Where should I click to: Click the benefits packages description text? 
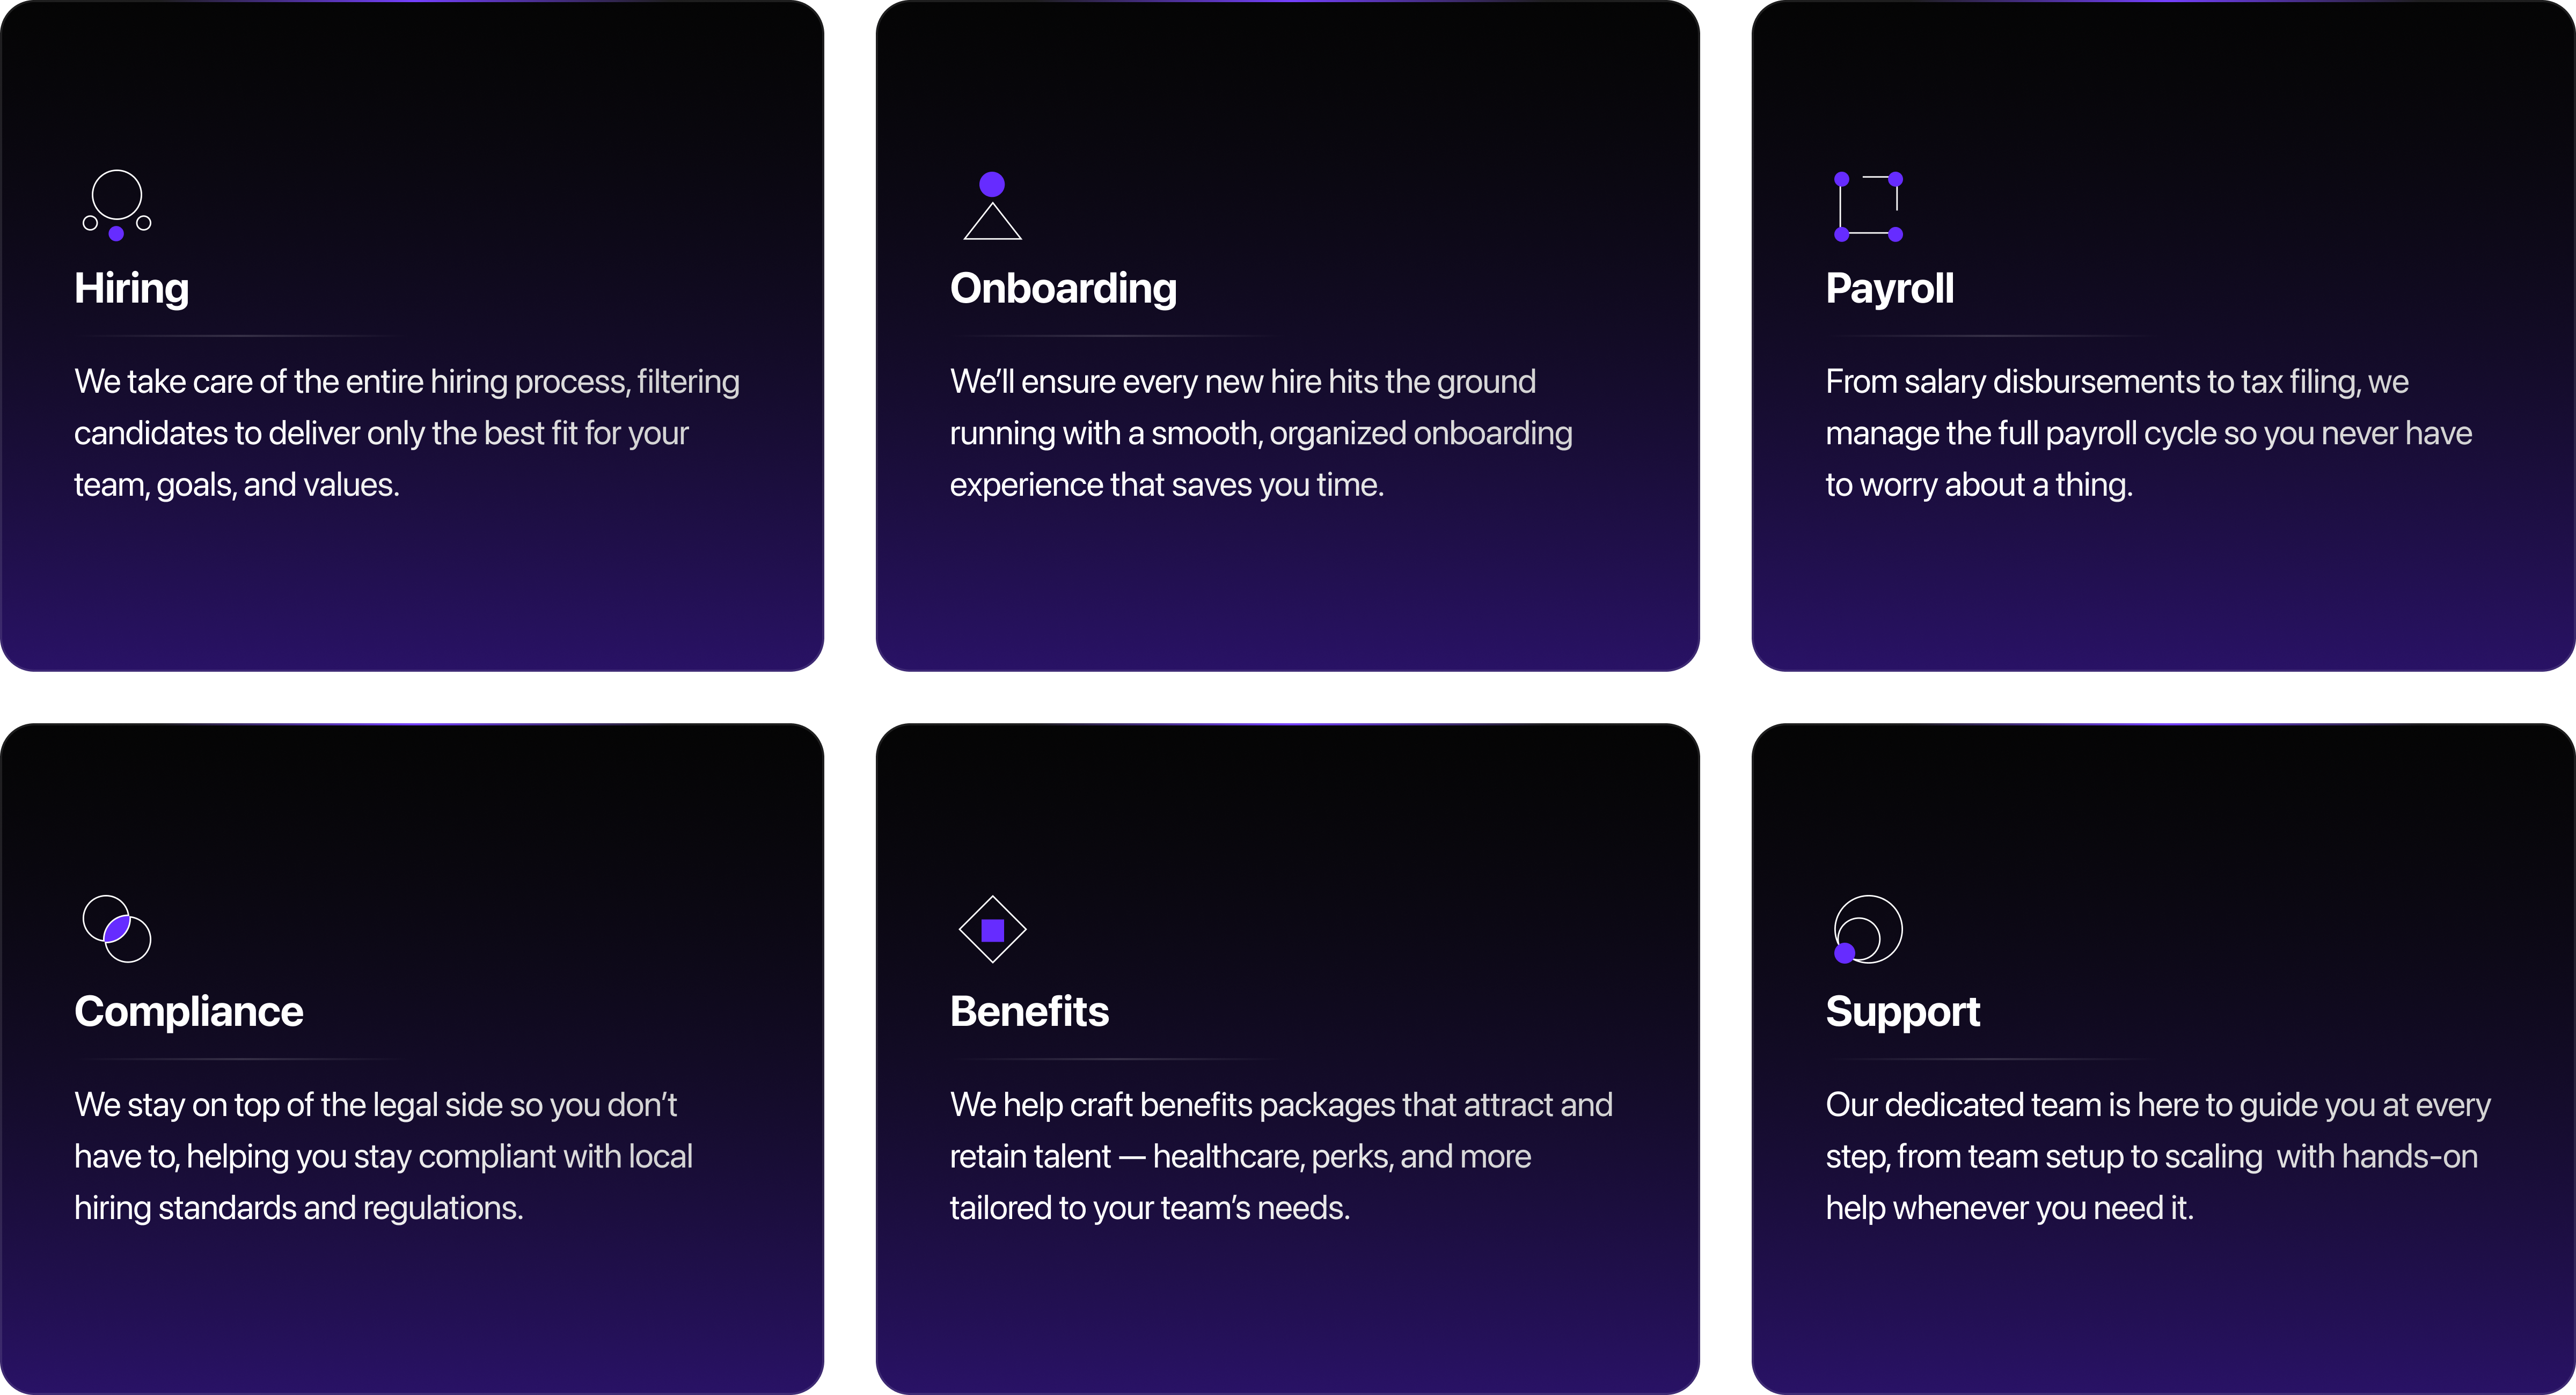pos(1280,1156)
